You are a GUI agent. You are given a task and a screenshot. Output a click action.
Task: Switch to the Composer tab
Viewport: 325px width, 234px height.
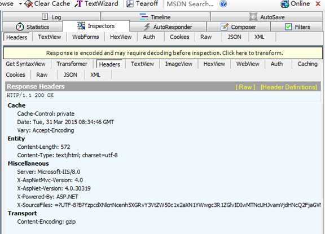pos(238,27)
